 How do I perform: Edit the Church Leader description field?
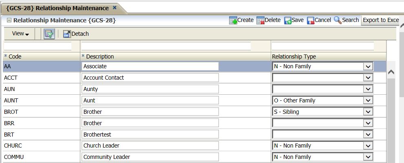(x=150, y=146)
